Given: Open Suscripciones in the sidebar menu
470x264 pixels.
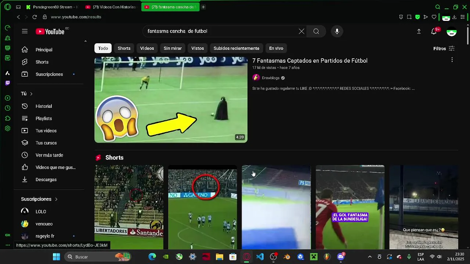Looking at the screenshot, I should [x=49, y=74].
